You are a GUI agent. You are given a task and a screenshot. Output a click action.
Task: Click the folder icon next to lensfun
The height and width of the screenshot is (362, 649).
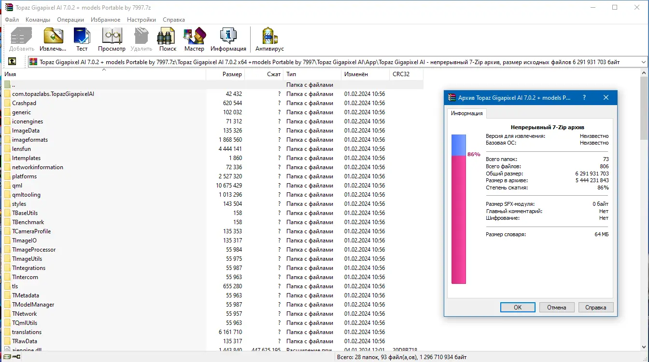7,149
